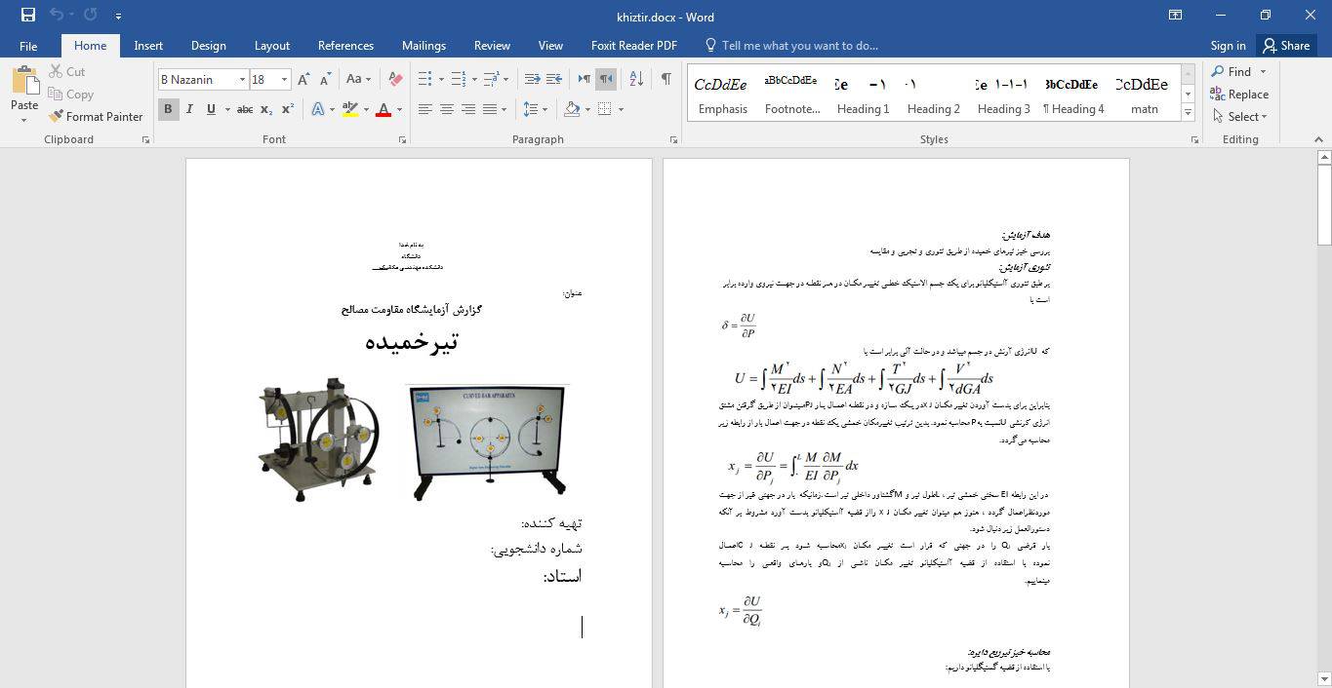
Task: Click the Tell me search box
Action: click(x=799, y=46)
